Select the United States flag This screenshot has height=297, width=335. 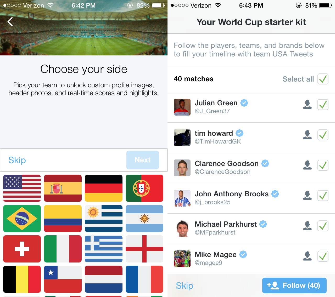click(x=22, y=188)
